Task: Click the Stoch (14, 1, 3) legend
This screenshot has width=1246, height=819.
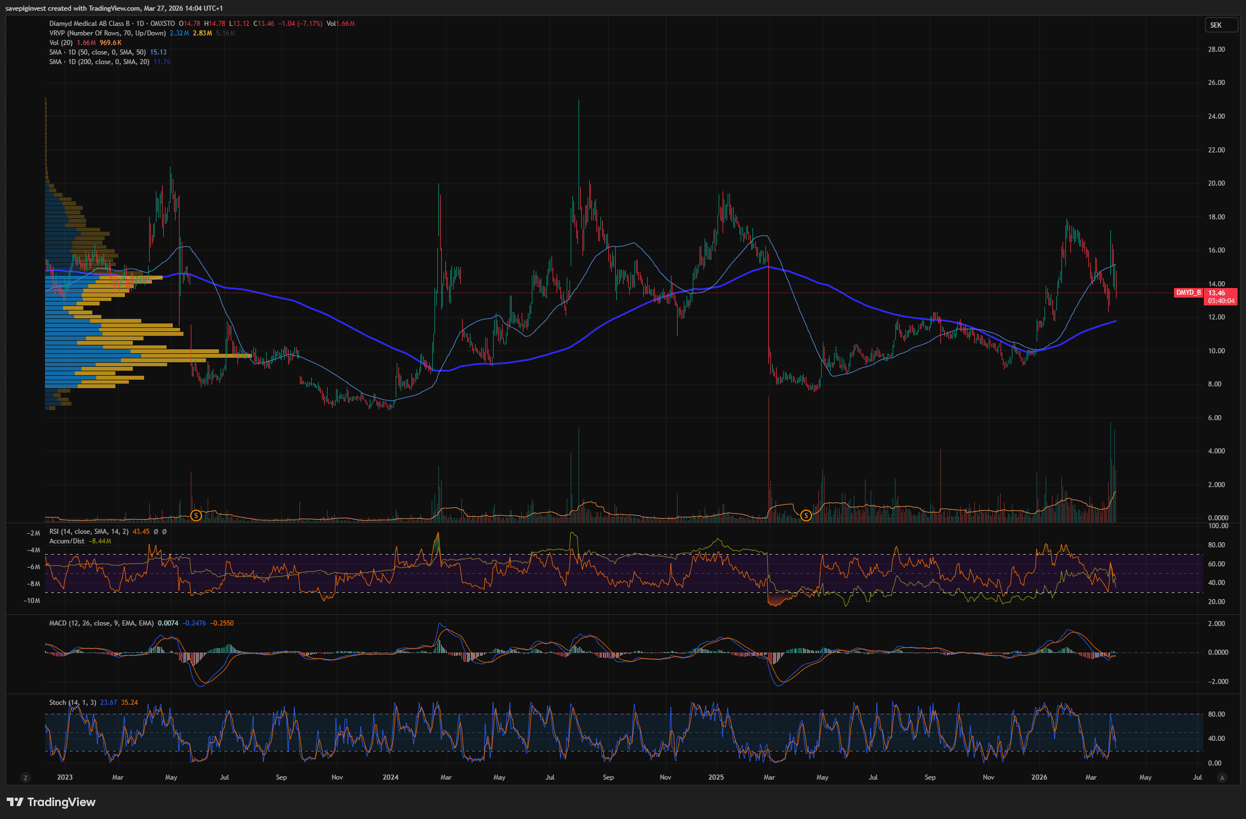Action: click(x=72, y=703)
